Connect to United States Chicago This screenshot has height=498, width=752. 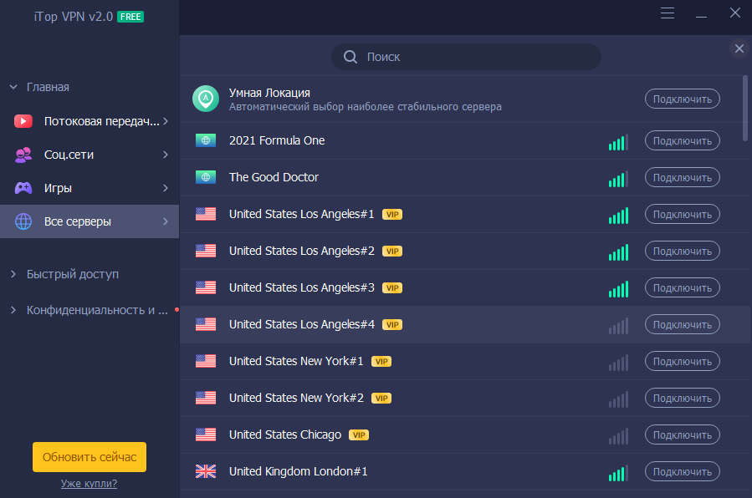(682, 434)
